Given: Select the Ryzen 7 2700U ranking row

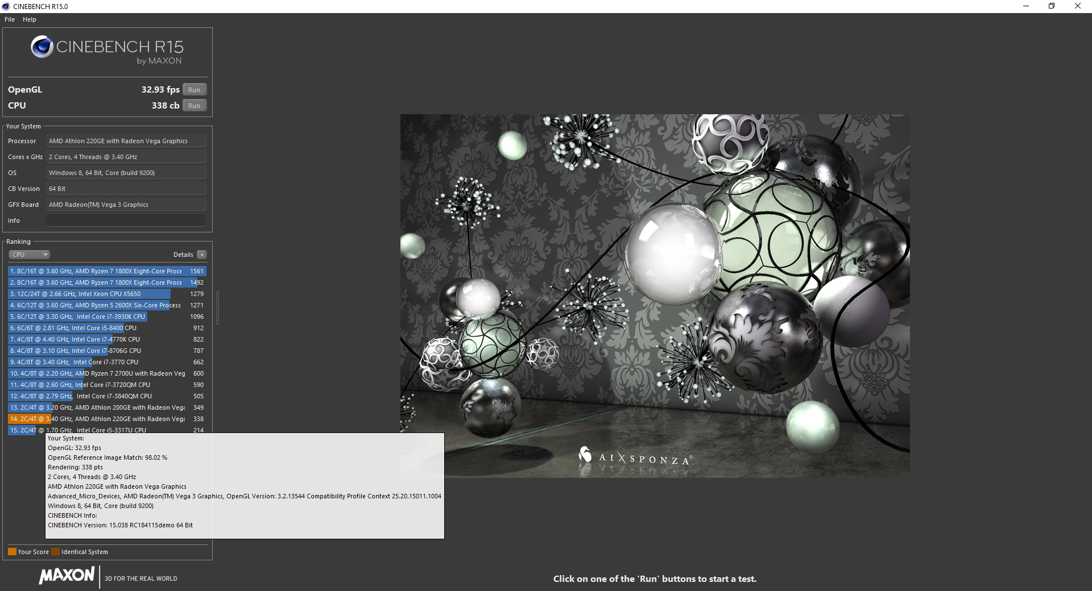Looking at the screenshot, I should click(x=107, y=373).
